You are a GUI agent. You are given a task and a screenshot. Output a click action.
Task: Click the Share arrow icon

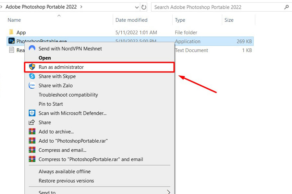tap(32, 122)
